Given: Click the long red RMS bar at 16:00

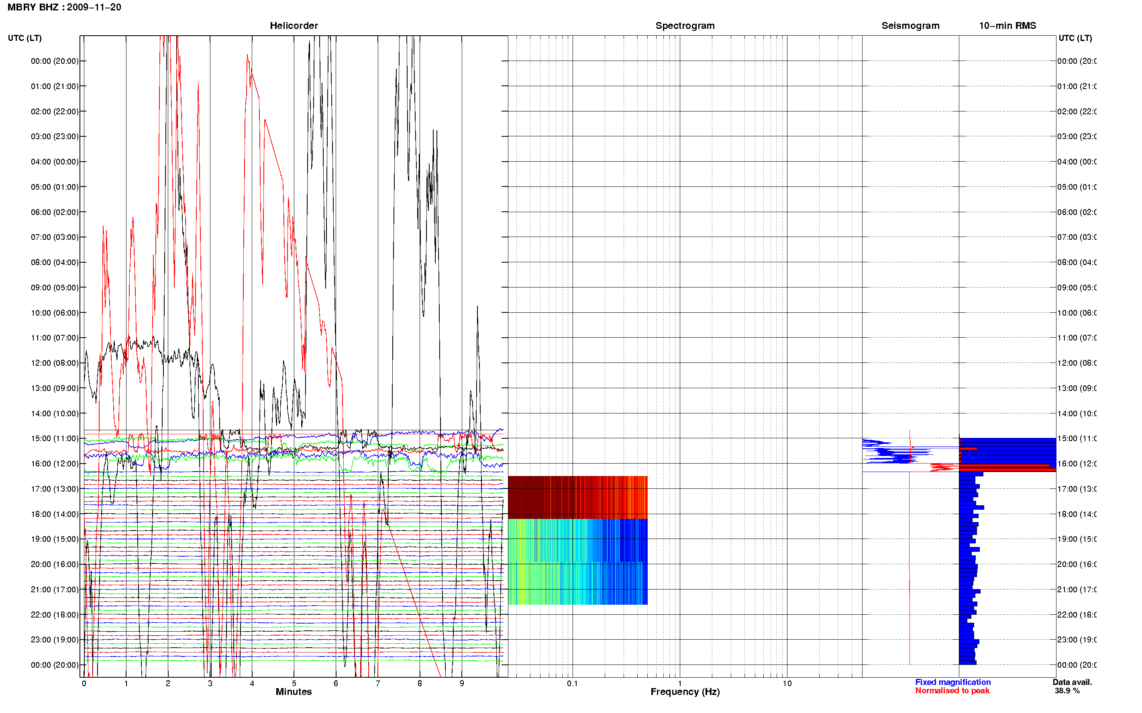Looking at the screenshot, I should click(1005, 466).
